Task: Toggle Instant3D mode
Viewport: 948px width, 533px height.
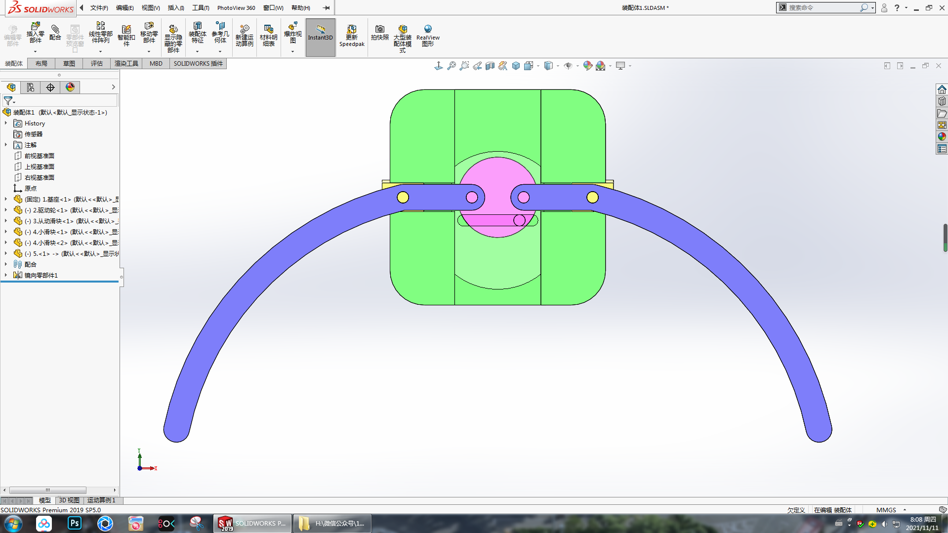Action: 321,37
